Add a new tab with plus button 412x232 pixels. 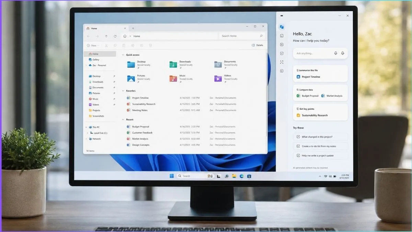click(133, 28)
